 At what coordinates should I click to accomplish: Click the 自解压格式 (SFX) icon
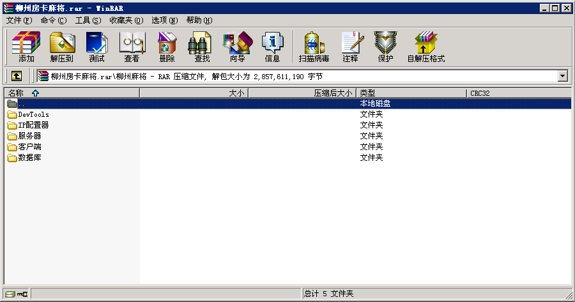pyautogui.click(x=425, y=47)
